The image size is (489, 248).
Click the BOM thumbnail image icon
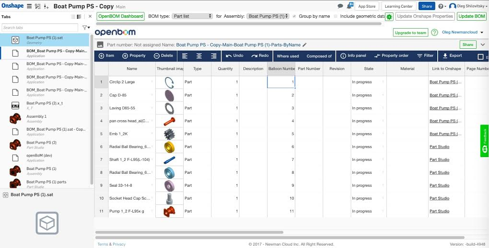100,45
